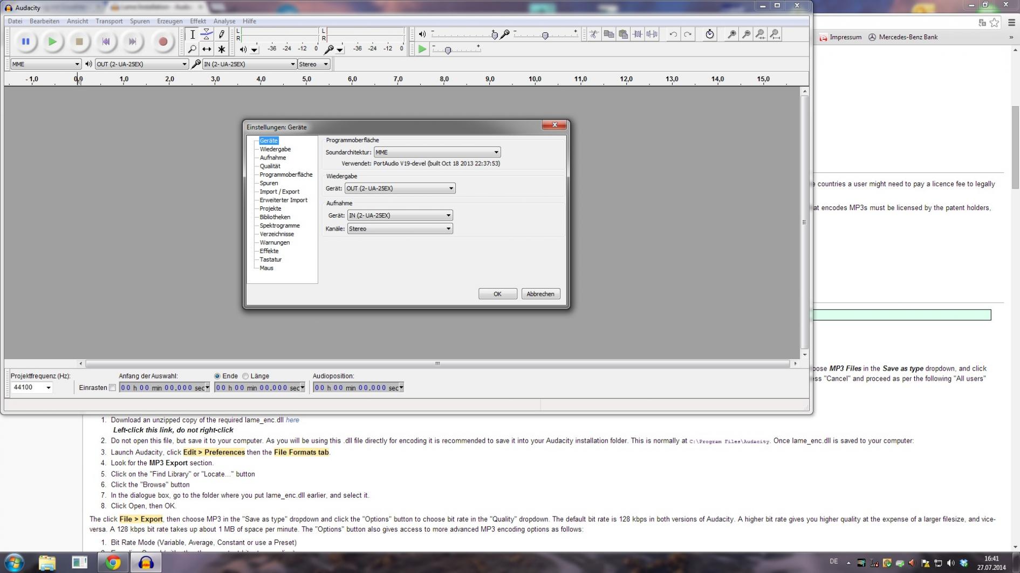This screenshot has width=1020, height=573.
Task: Select Tastatur in settings tree
Action: click(x=270, y=260)
